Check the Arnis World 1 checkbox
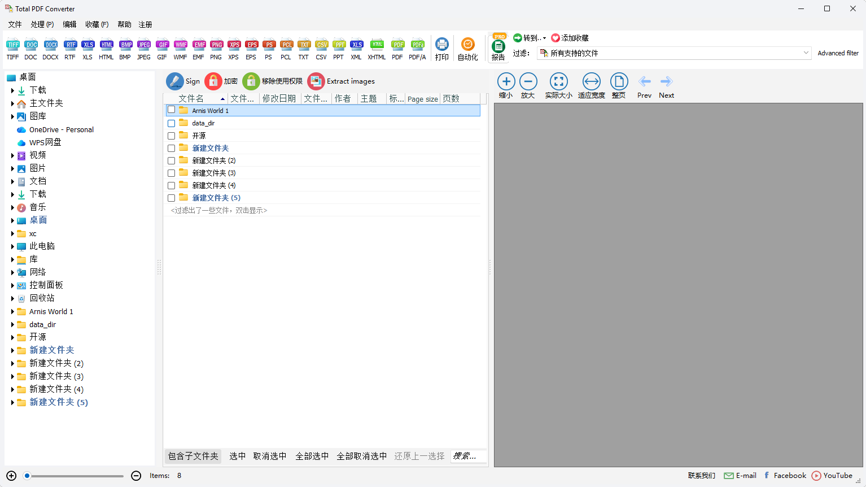 tap(171, 110)
